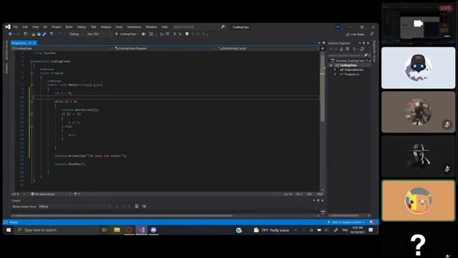Open the Help menu
This screenshot has height=258, width=458.
pos(165,27)
